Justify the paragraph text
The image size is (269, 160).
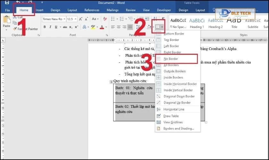pyautogui.click(x=130, y=27)
